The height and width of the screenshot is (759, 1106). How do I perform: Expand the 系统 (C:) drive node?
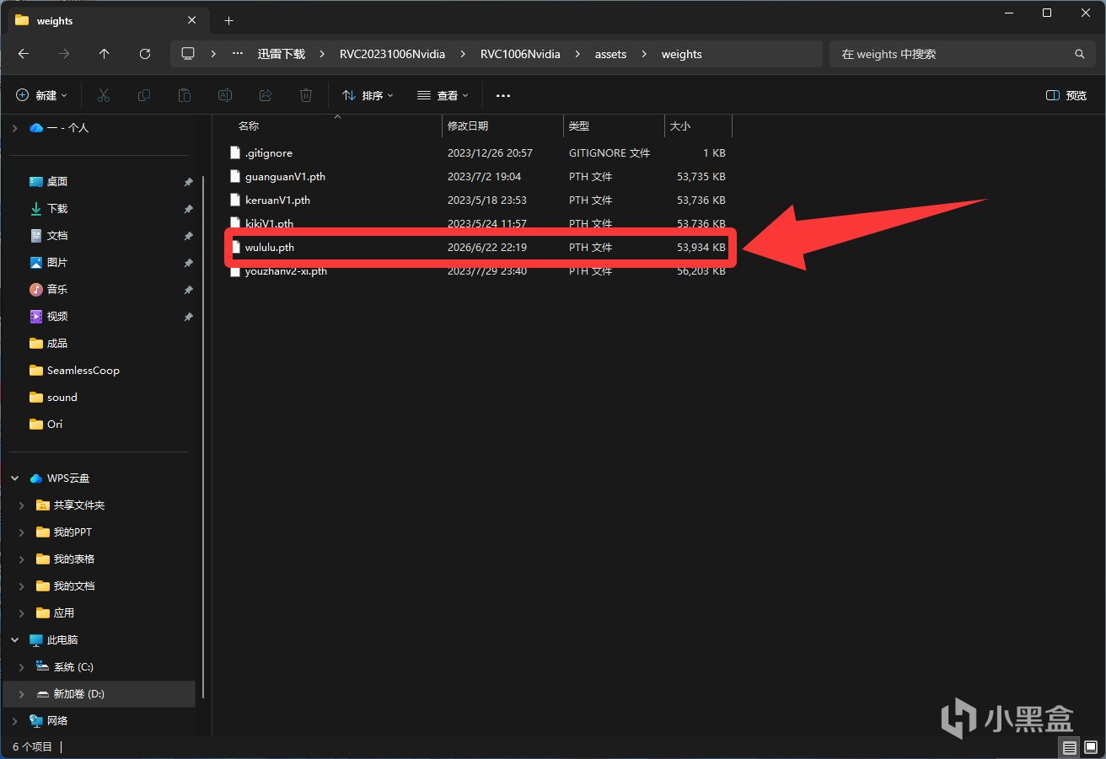[22, 666]
